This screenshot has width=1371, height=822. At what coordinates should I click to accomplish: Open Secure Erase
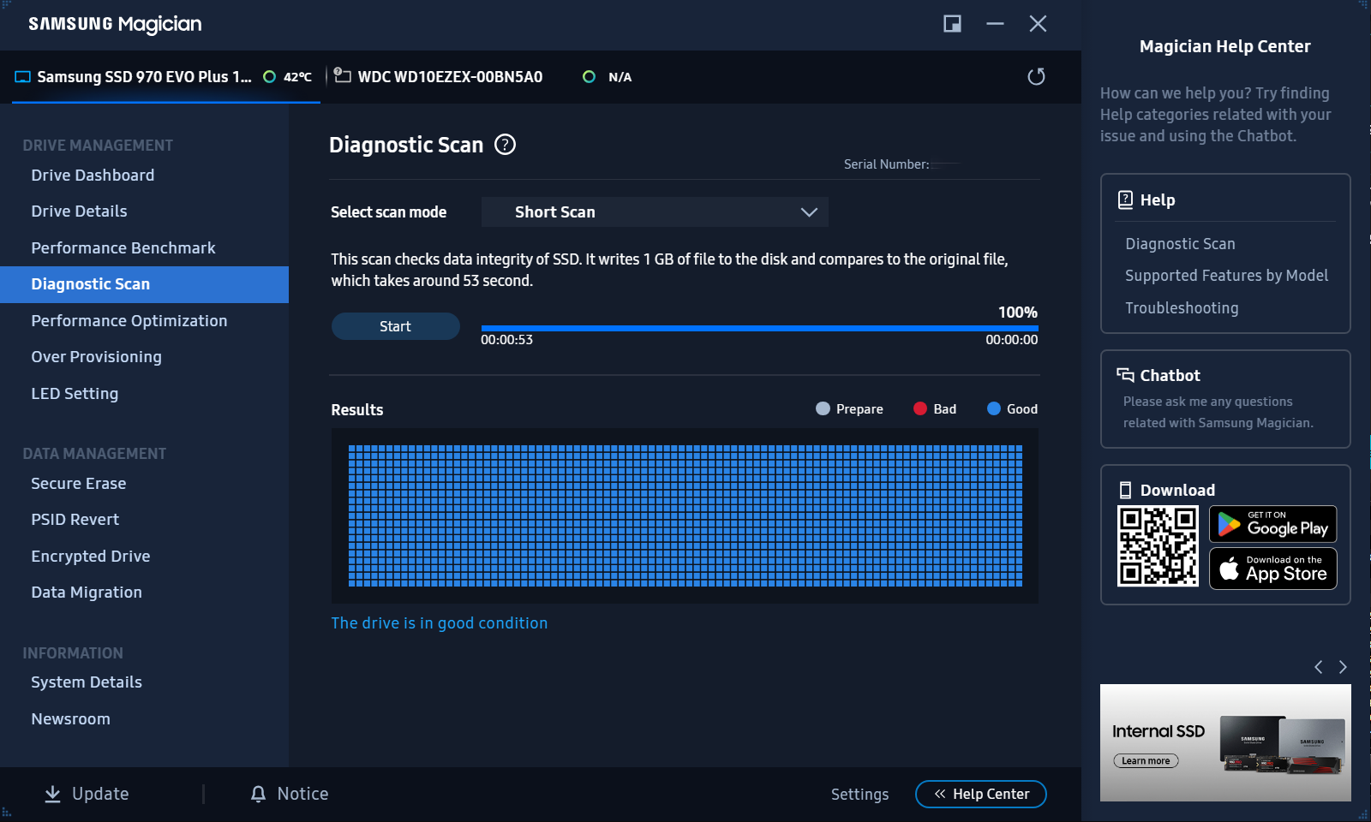[79, 484]
